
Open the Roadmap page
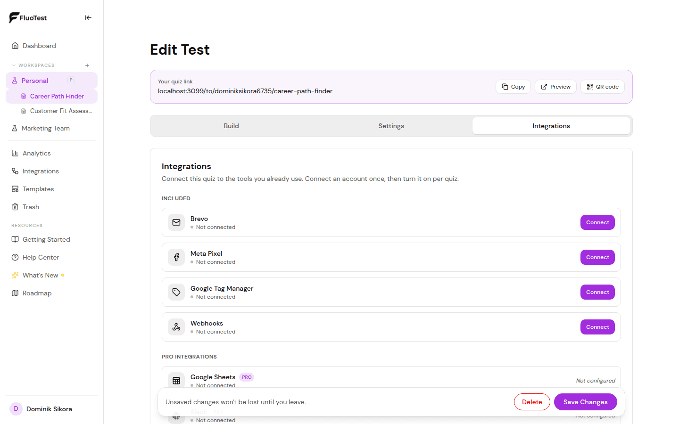coord(51,293)
